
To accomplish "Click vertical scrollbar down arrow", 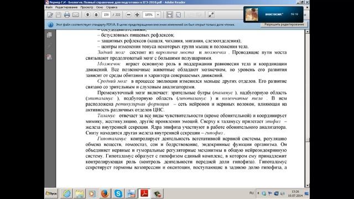I will (x=308, y=186).
